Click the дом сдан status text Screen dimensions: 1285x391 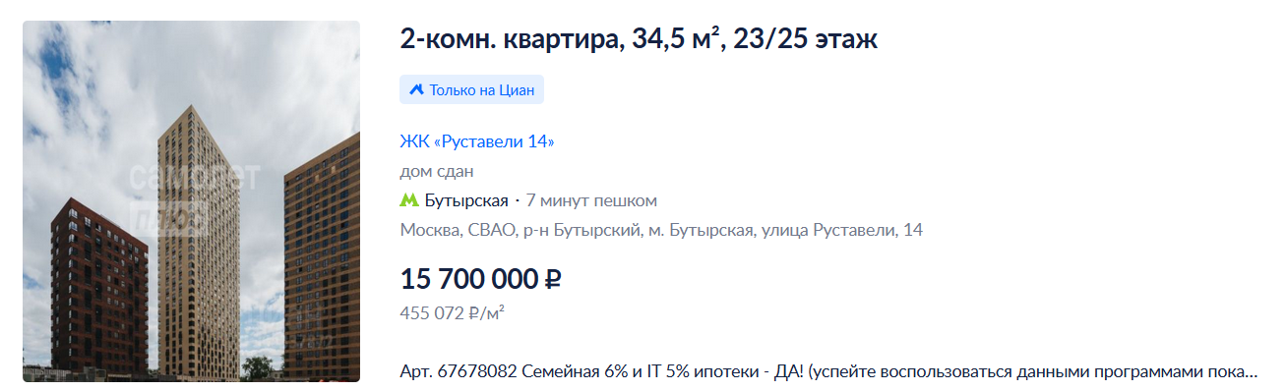tap(437, 171)
